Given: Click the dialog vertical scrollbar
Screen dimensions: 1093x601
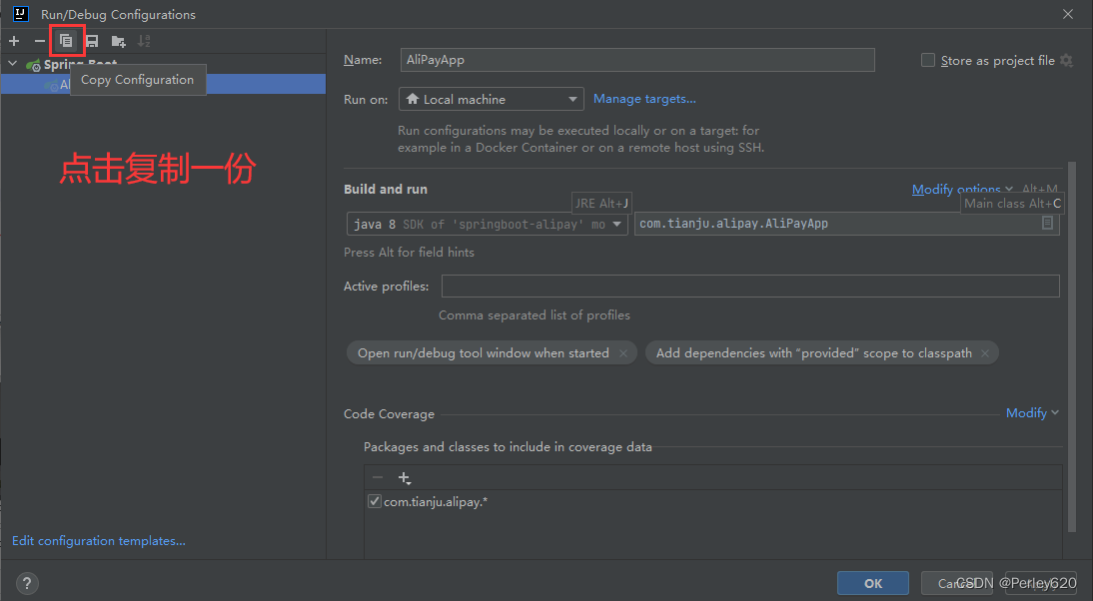Looking at the screenshot, I should click(1072, 348).
